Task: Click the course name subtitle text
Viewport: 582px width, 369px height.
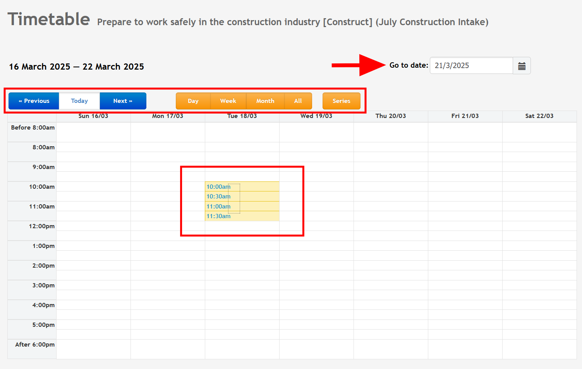Action: 293,22
